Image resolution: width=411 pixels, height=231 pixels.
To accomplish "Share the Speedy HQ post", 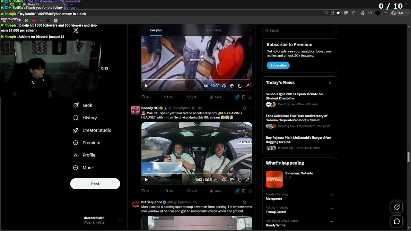I will pos(250,191).
